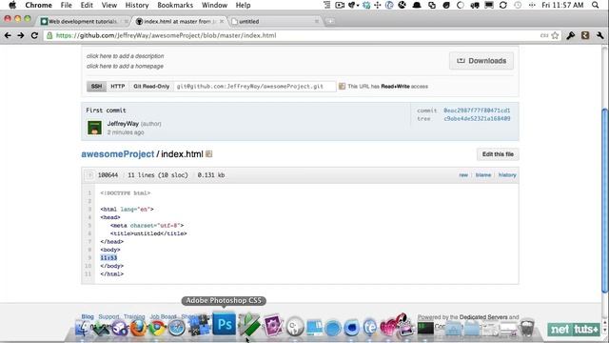609x343 pixels.
Task: Click the commit hash link
Action: pos(477,111)
